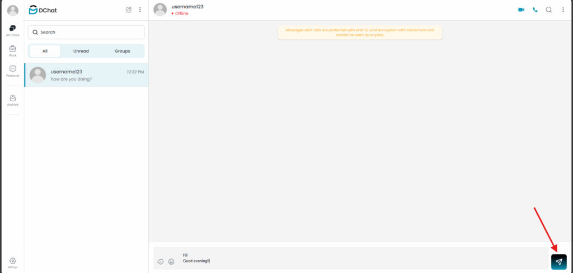Attach a file using the paperclip icon

click(160, 262)
